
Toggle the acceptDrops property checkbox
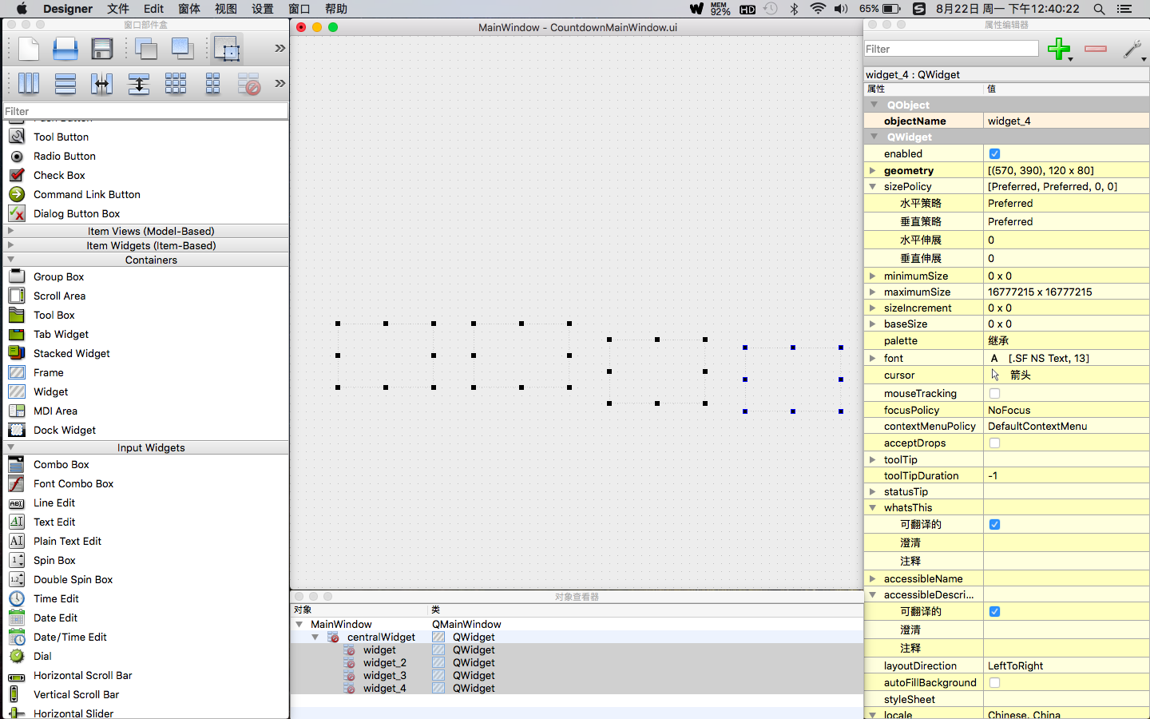tap(994, 443)
